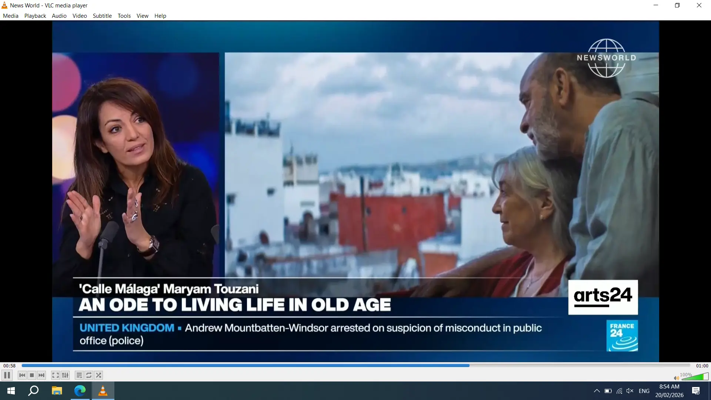
Task: Toggle random shuffle playback
Action: pos(99,375)
